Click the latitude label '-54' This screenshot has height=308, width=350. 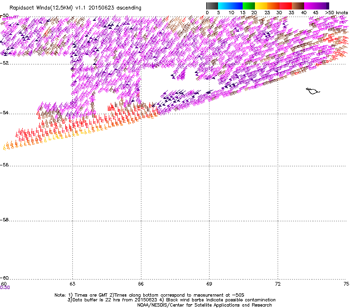[4, 112]
